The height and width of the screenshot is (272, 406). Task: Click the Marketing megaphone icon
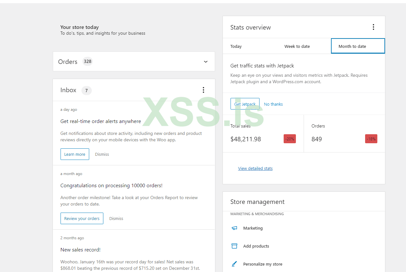234,228
